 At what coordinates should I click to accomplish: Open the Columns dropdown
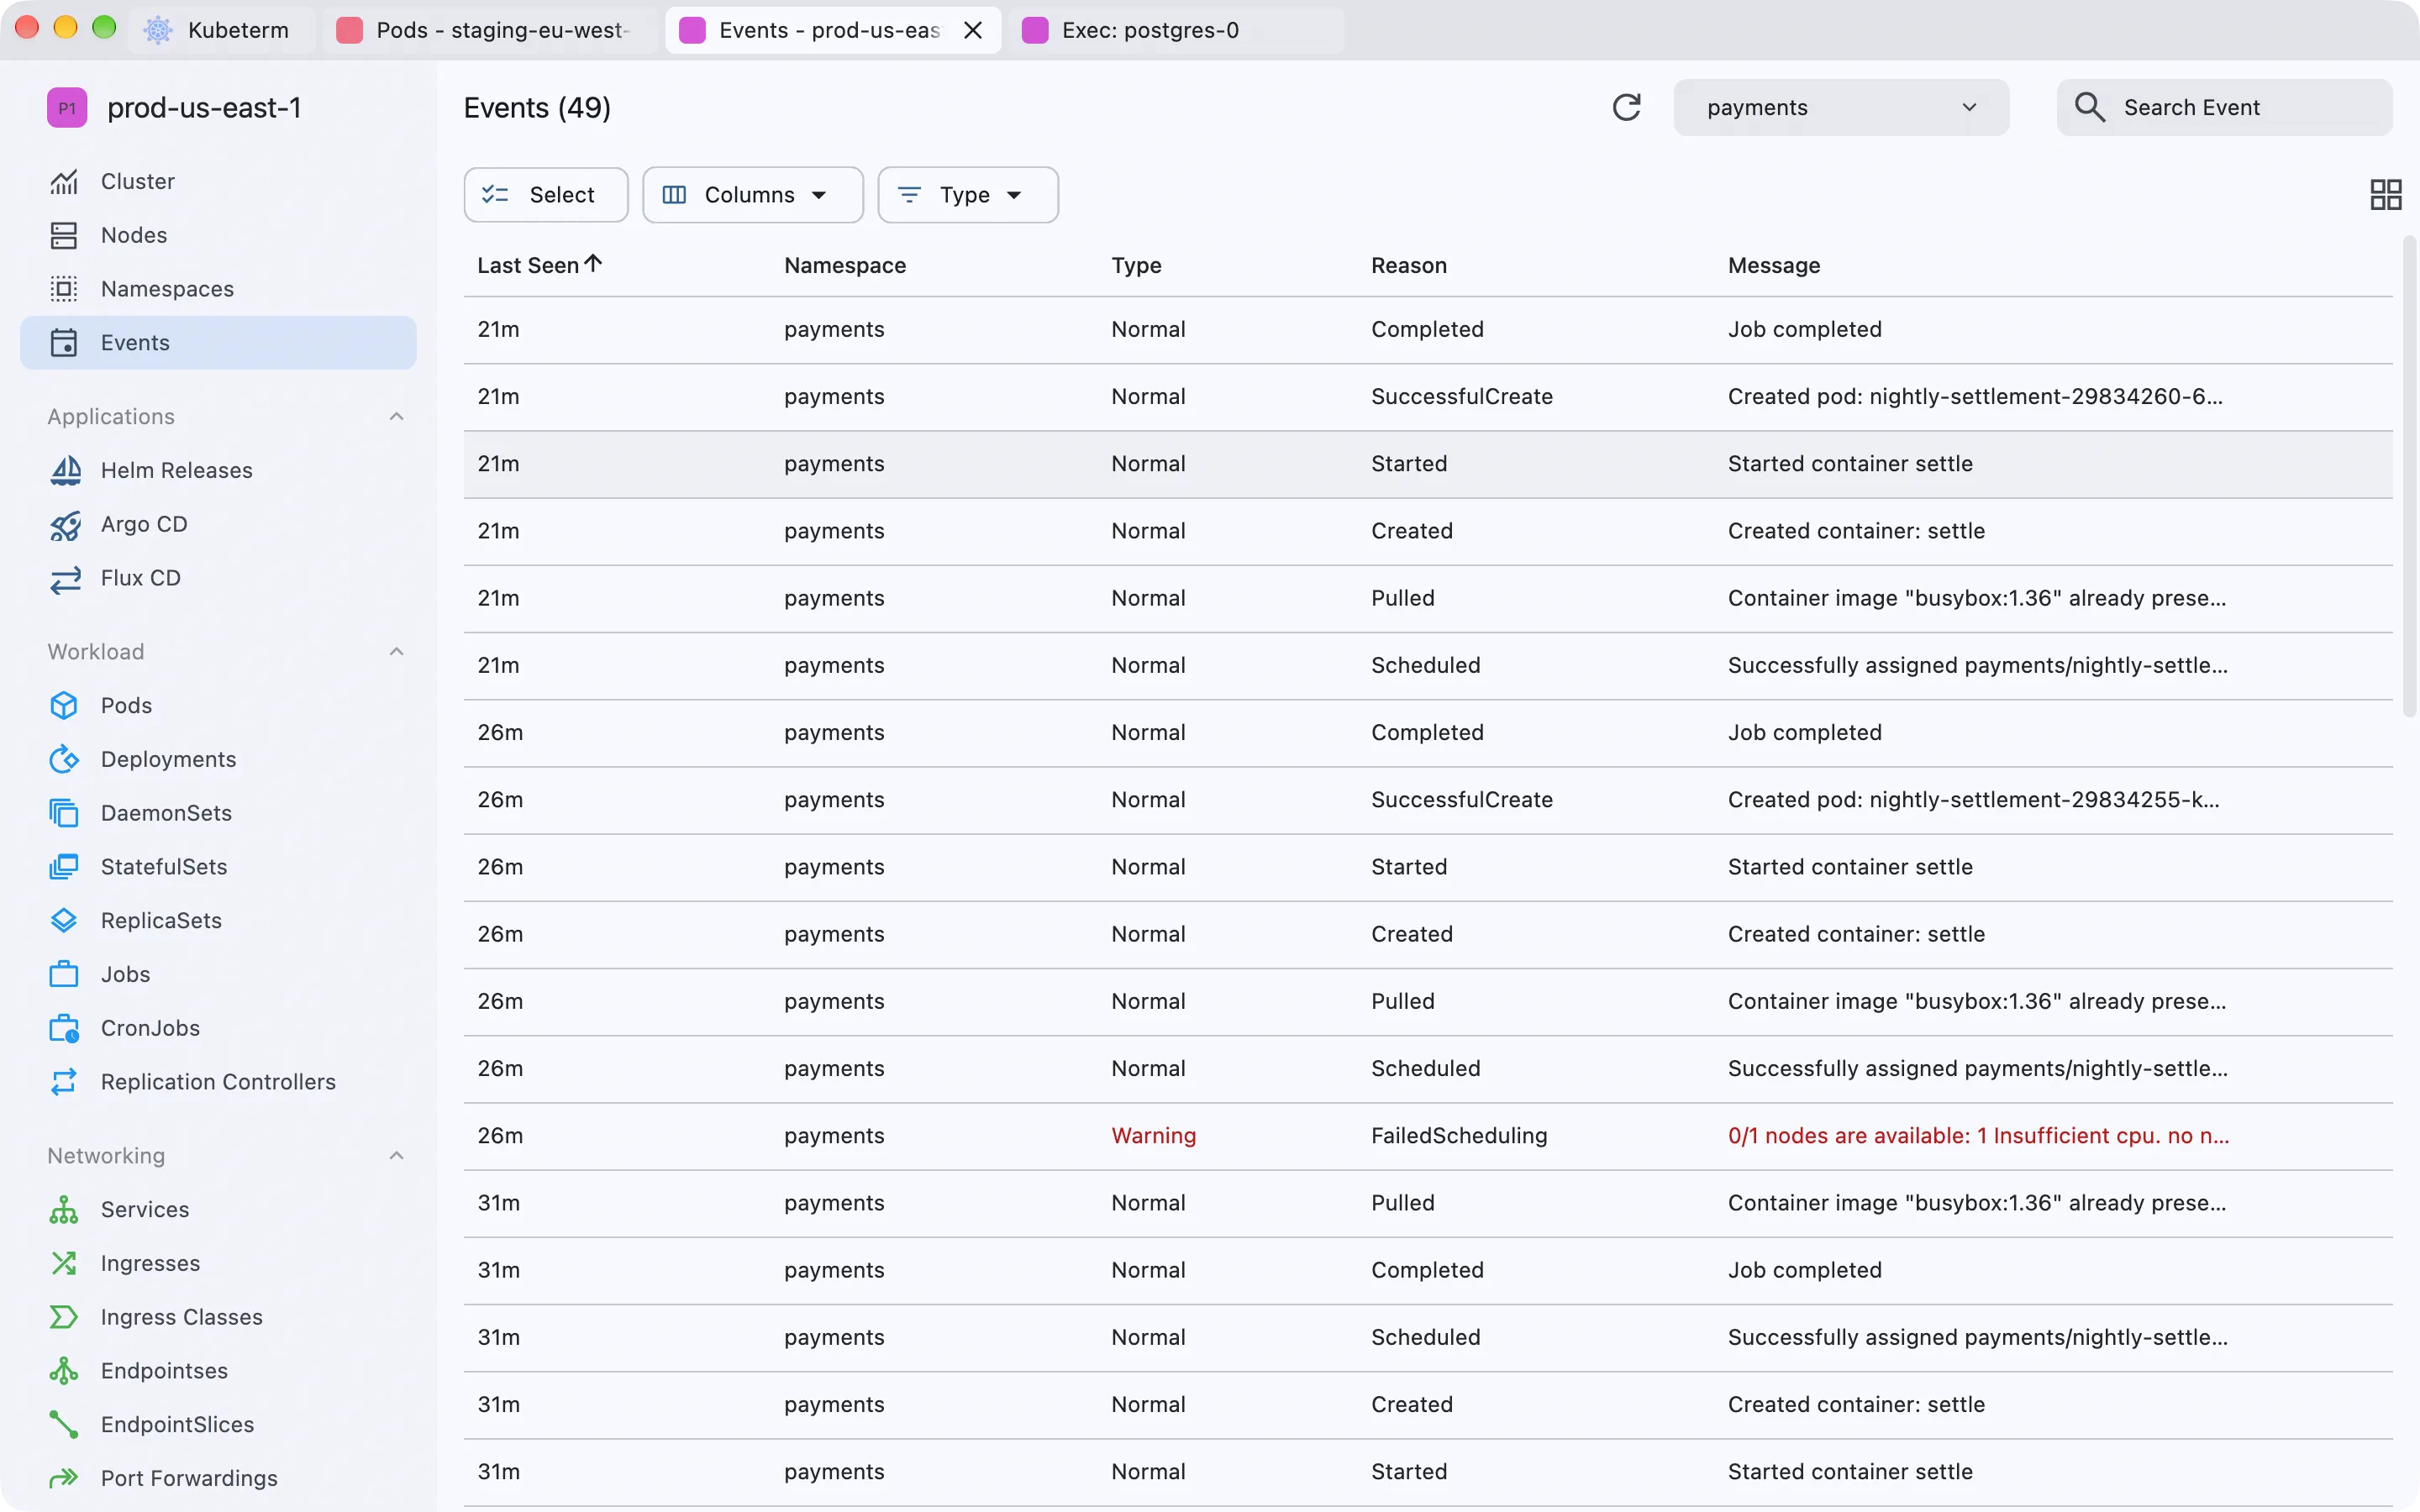coord(752,195)
